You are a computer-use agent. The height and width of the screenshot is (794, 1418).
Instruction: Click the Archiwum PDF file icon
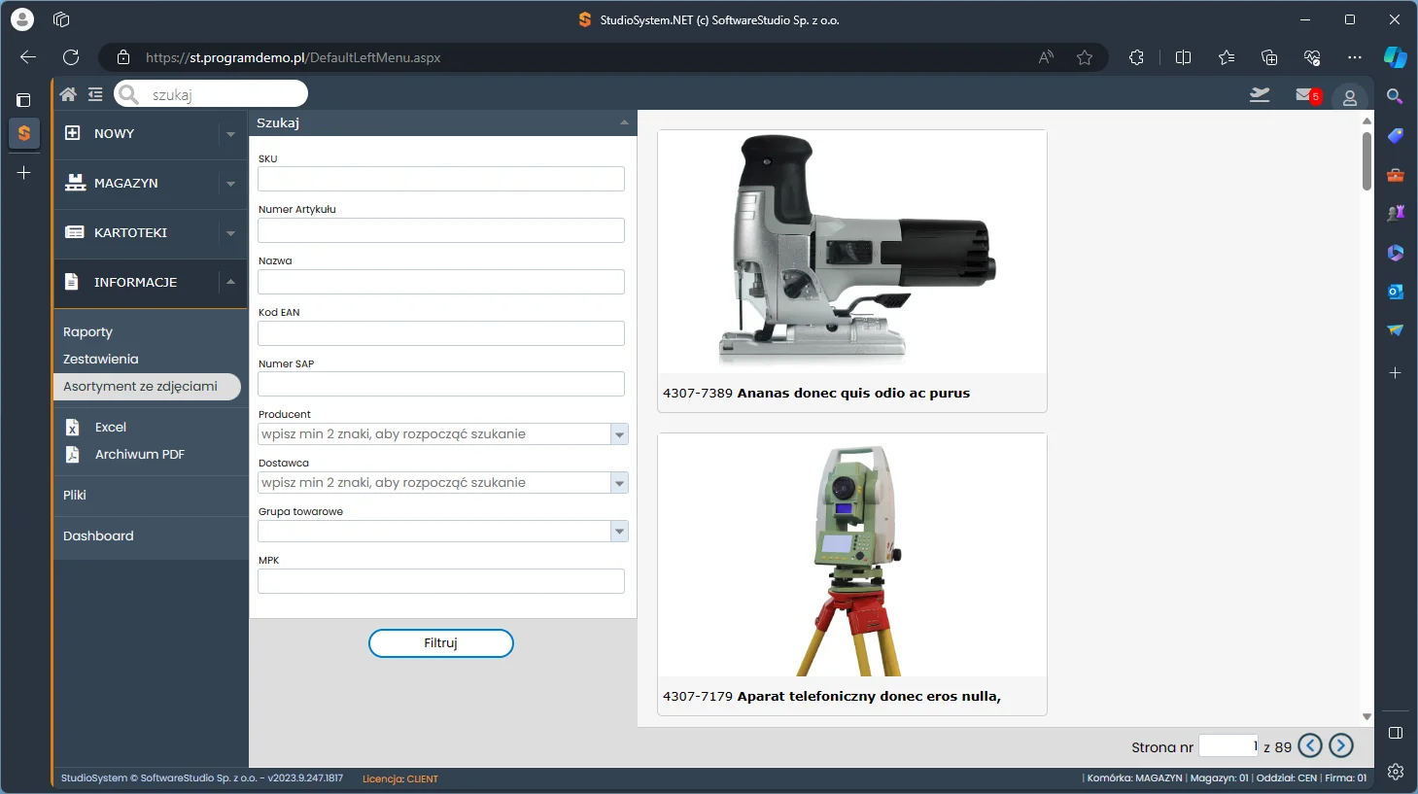coord(72,454)
